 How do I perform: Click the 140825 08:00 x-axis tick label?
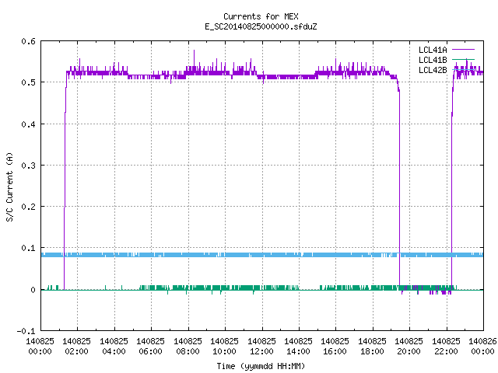[188, 346]
